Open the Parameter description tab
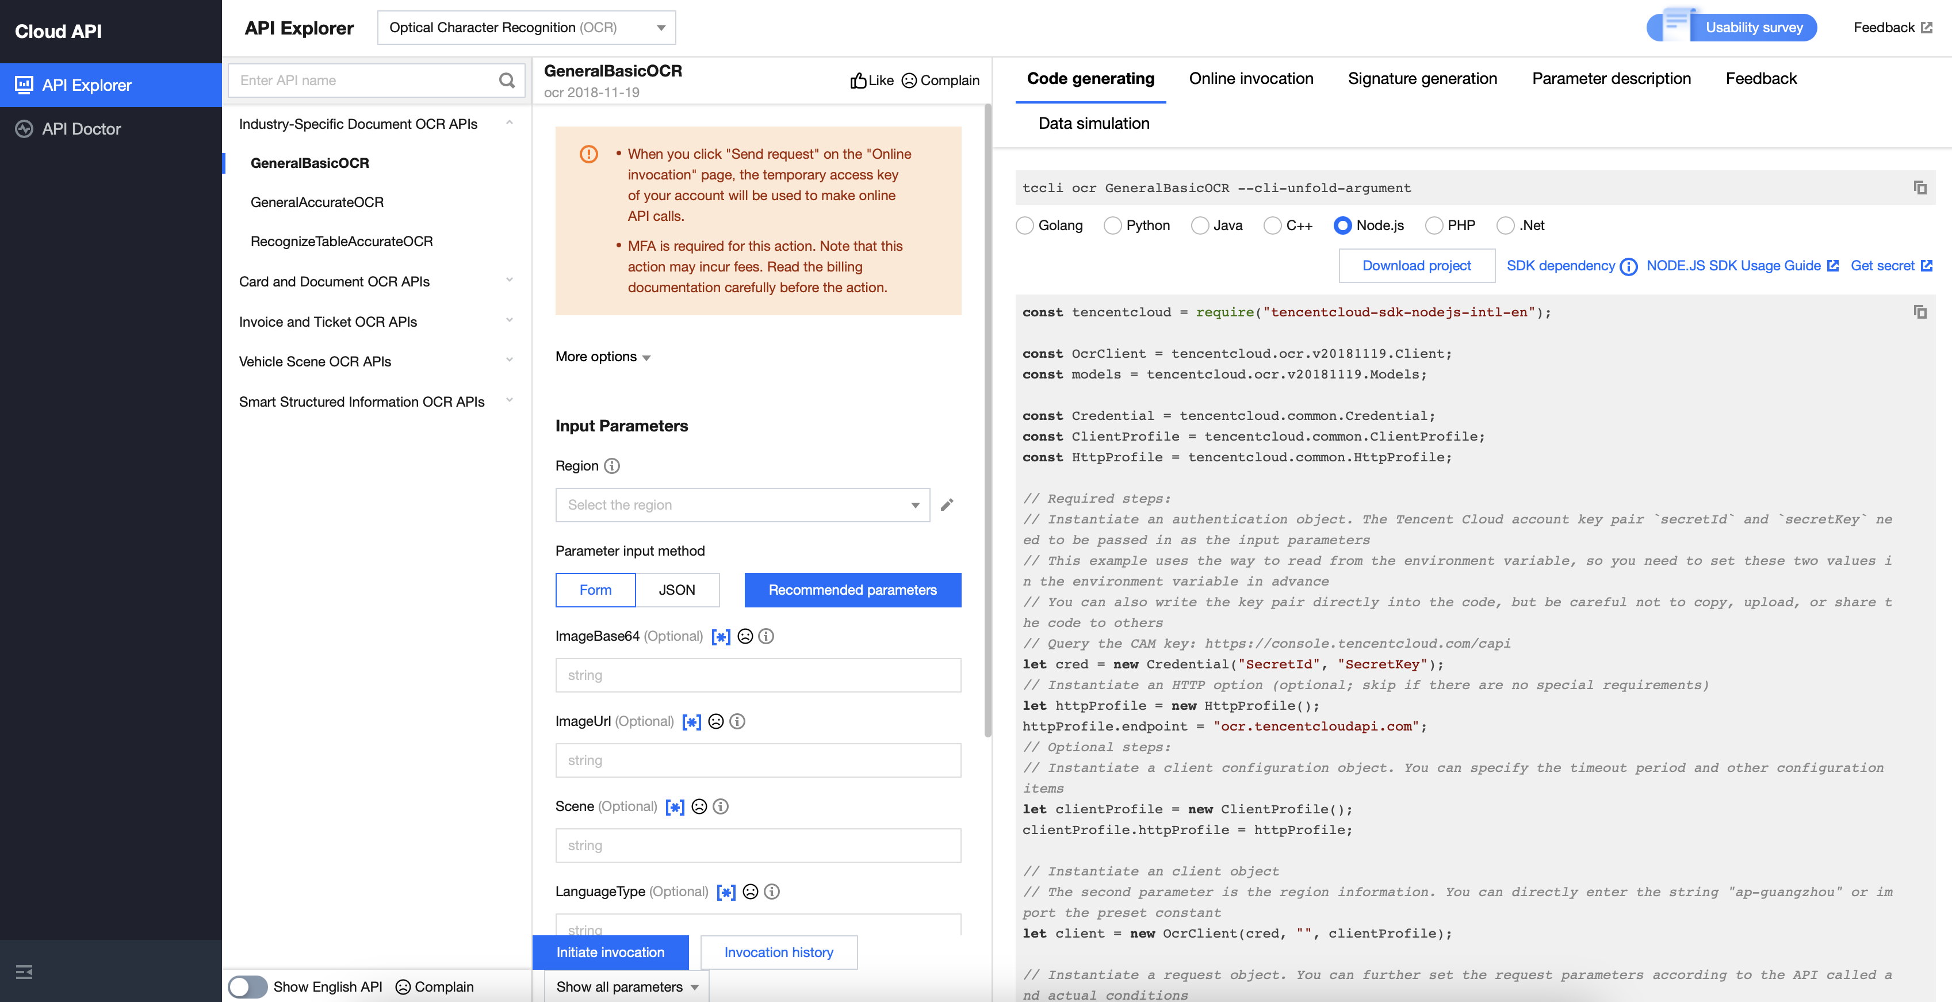 point(1611,79)
